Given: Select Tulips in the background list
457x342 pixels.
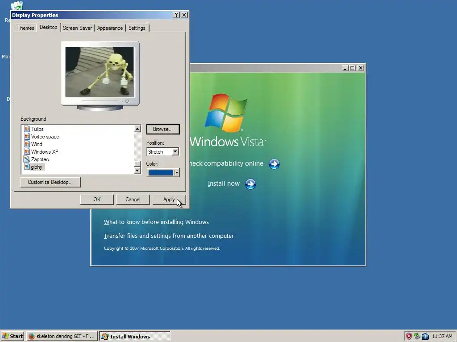Looking at the screenshot, I should point(37,129).
